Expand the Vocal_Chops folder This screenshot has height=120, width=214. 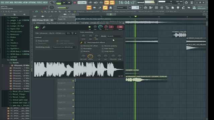click(x=19, y=94)
